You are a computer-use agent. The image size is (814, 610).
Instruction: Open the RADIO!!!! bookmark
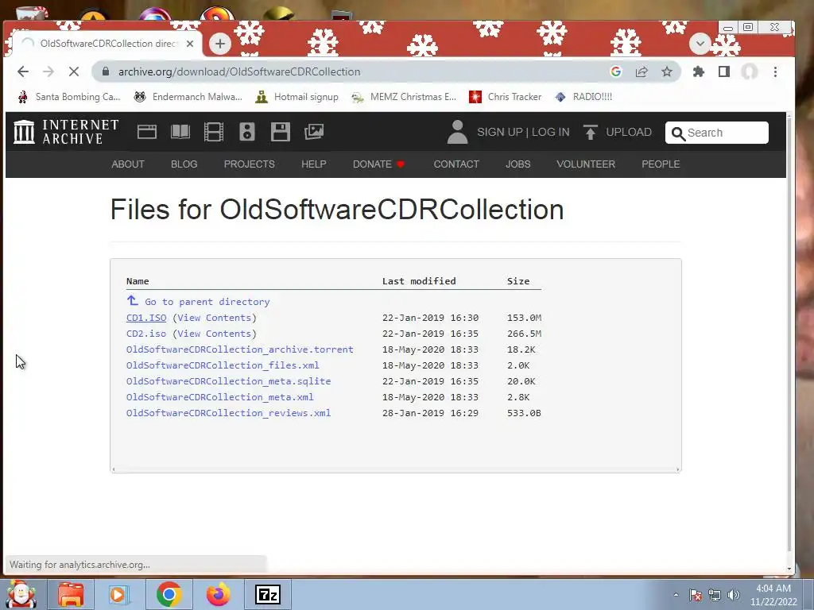(583, 97)
